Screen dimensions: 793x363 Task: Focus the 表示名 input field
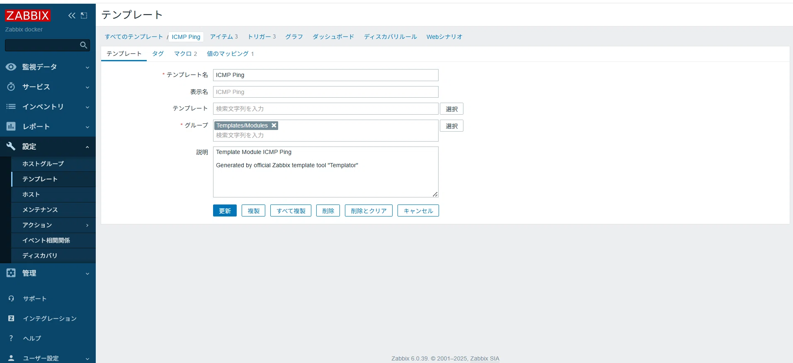click(x=326, y=92)
